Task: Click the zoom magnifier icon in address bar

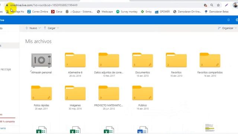Action: pyautogui.click(x=212, y=5)
